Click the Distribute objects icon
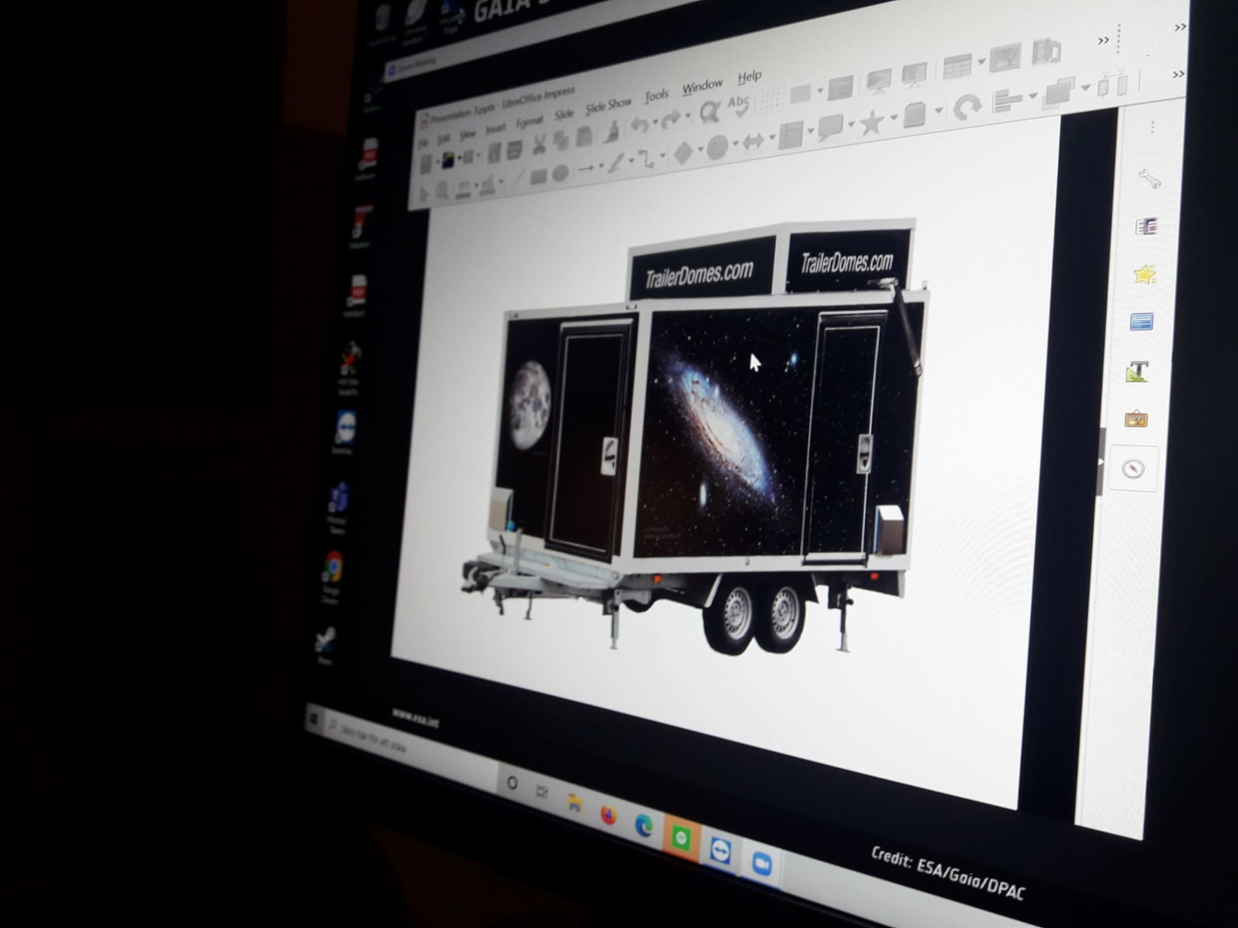The image size is (1238, 928). [x=1113, y=84]
